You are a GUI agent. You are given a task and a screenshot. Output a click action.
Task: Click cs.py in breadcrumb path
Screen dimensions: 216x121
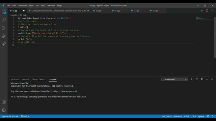coord(24,15)
